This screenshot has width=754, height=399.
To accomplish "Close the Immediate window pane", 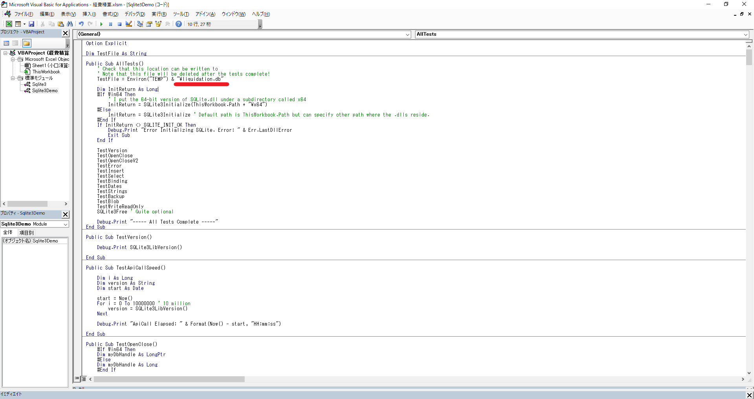I will (x=749, y=395).
